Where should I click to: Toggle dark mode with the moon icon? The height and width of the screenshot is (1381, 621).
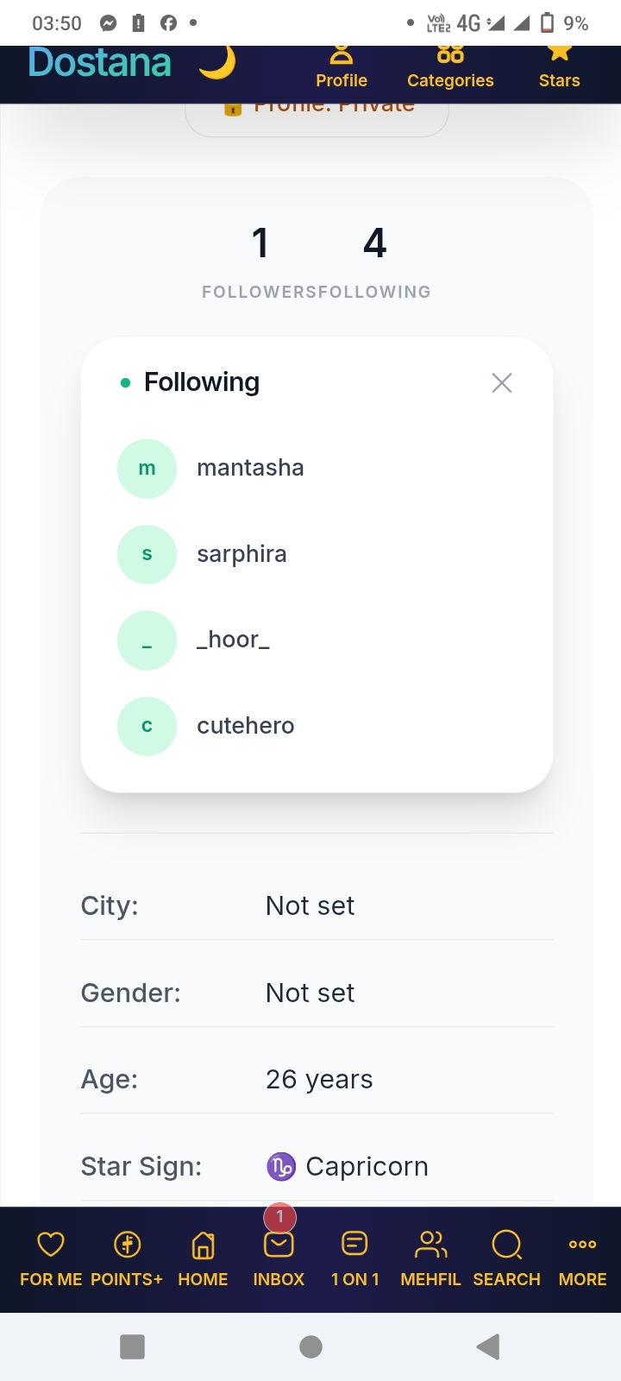click(217, 62)
